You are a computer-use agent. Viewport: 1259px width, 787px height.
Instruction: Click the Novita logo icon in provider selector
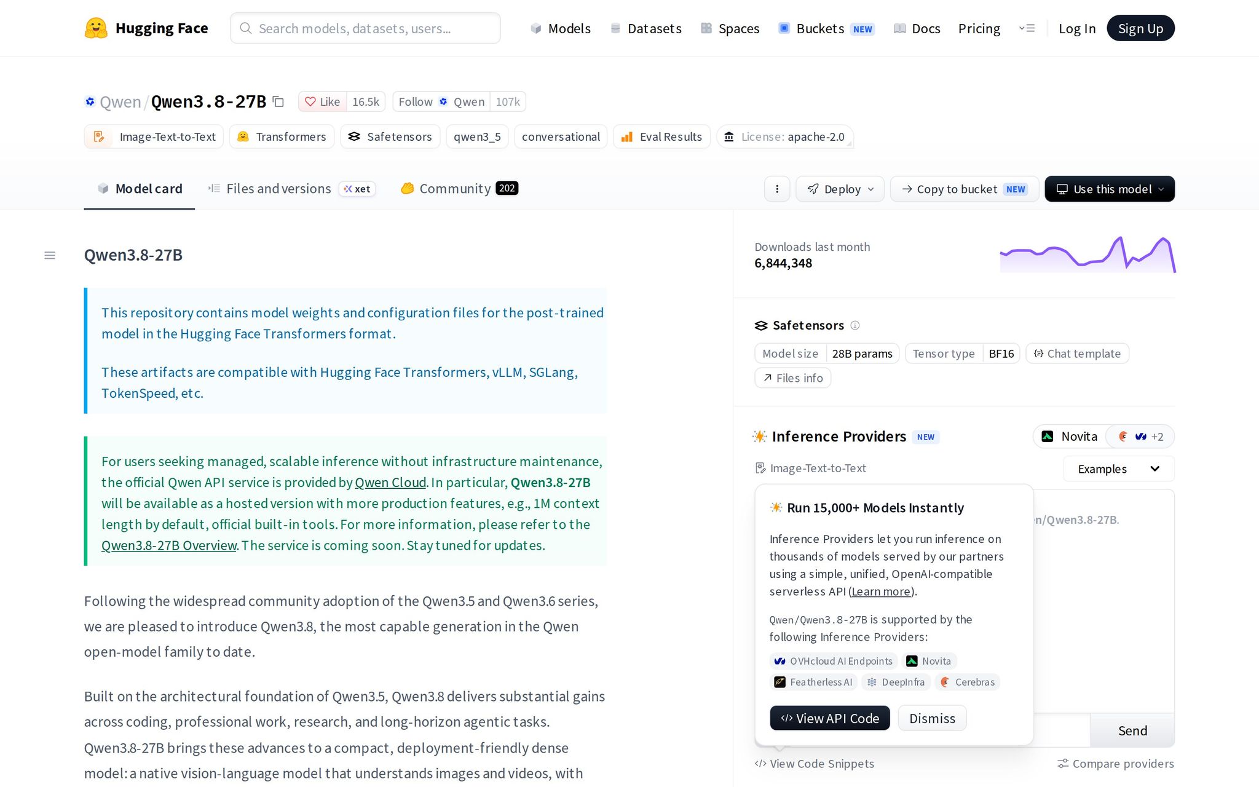[x=1048, y=437]
